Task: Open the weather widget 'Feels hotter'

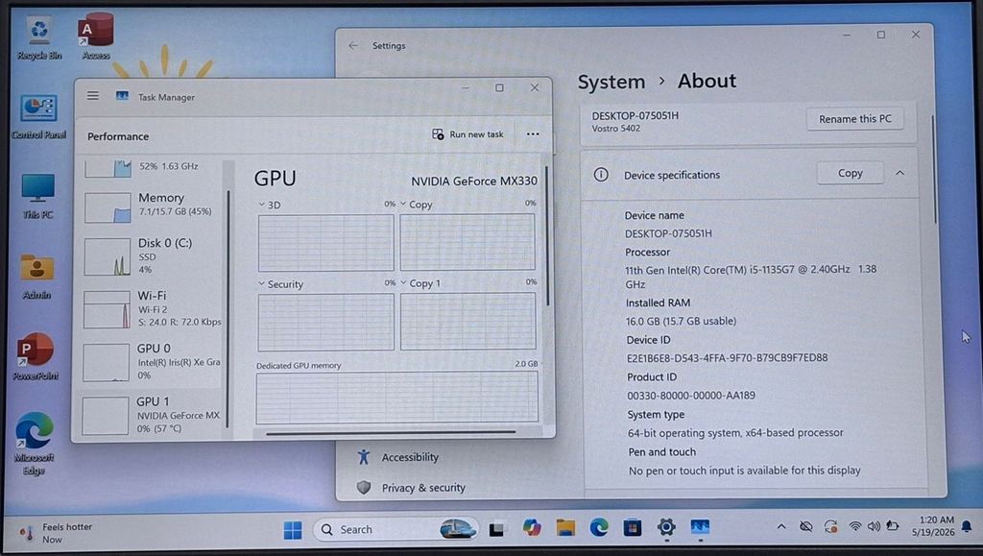Action: 55,533
